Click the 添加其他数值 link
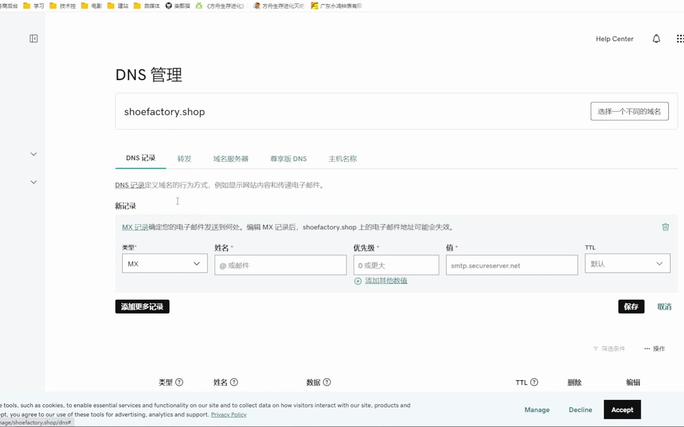The height and width of the screenshot is (427, 684). point(386,281)
